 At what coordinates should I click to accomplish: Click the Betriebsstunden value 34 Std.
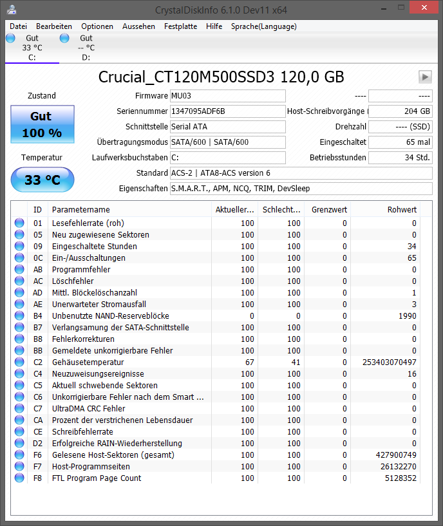401,158
